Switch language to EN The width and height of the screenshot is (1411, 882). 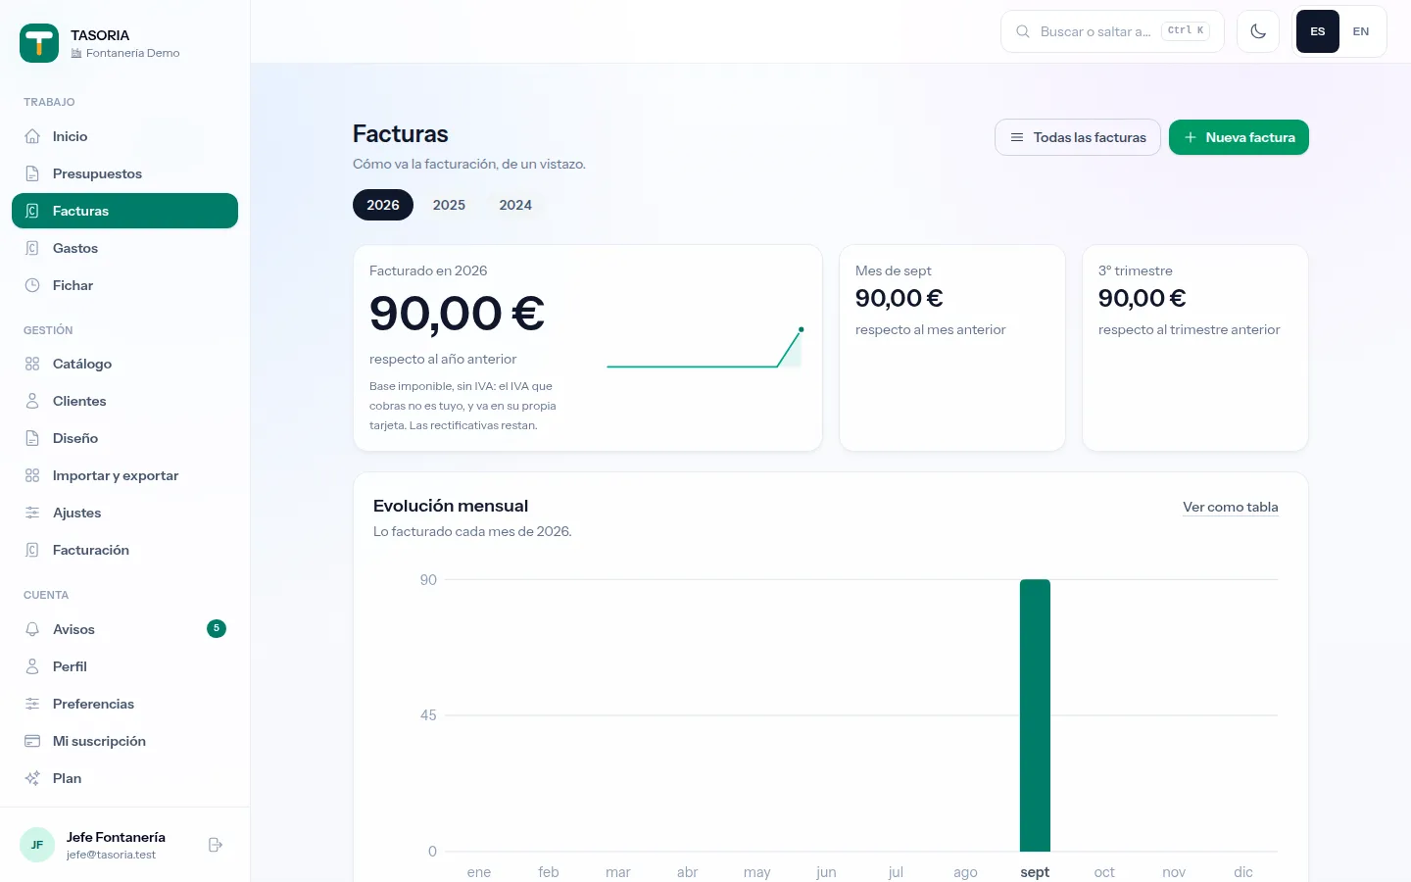click(x=1361, y=31)
